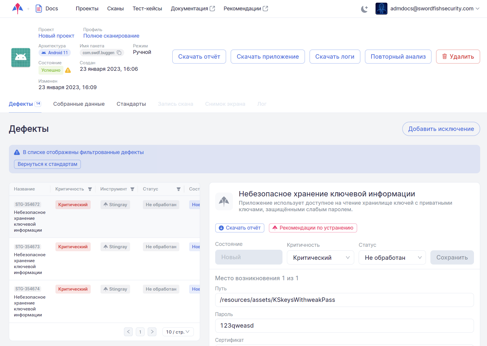Click the trash icon on Удалить button

445,56
